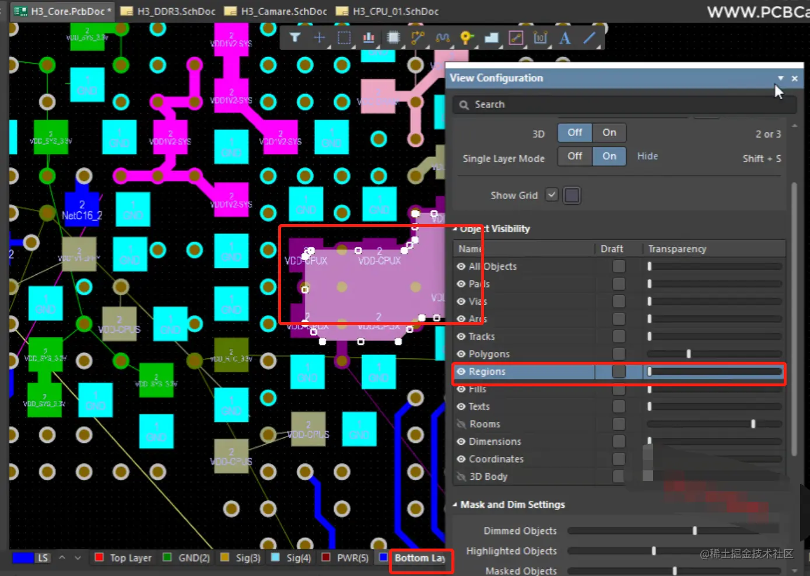Select the place via tool

click(x=467, y=38)
